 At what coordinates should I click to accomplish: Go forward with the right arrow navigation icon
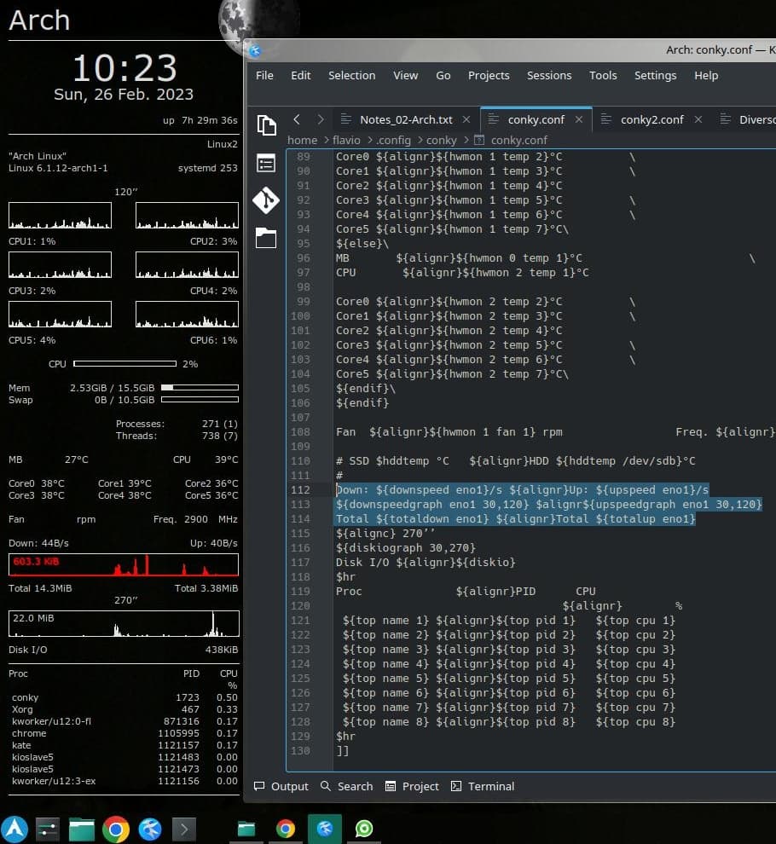tap(320, 119)
